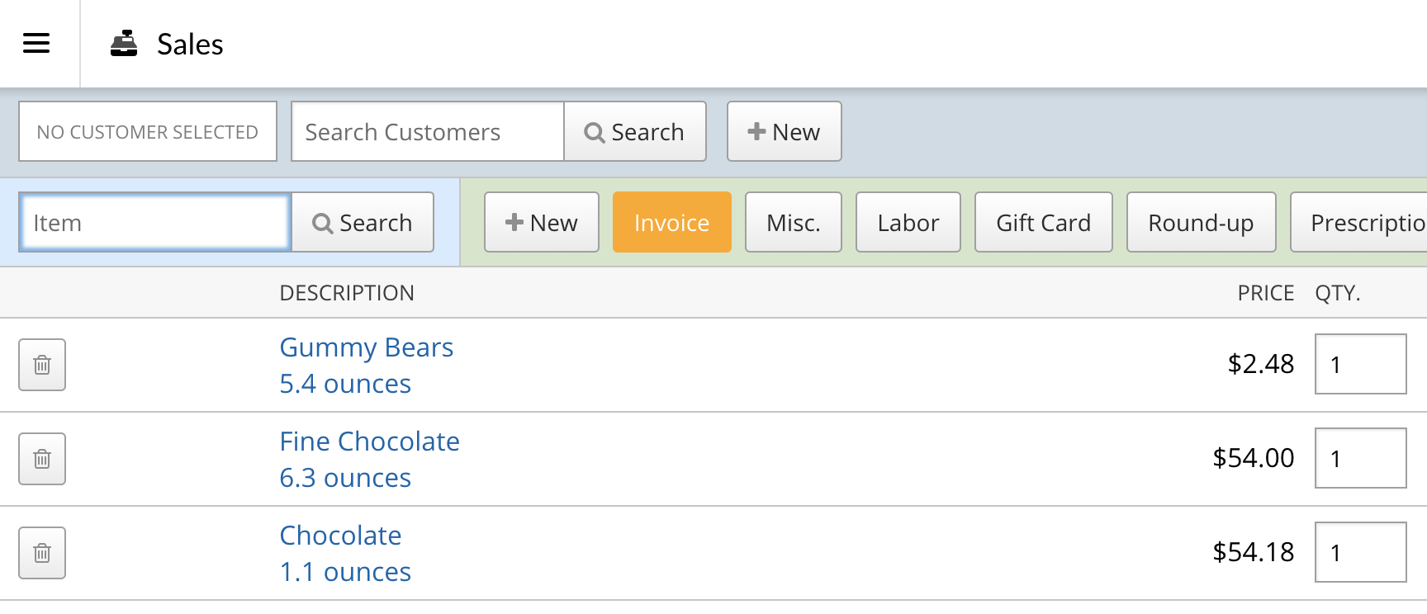Screen dimensions: 1427x614
Task: Click the Round-up button
Action: point(1201,223)
